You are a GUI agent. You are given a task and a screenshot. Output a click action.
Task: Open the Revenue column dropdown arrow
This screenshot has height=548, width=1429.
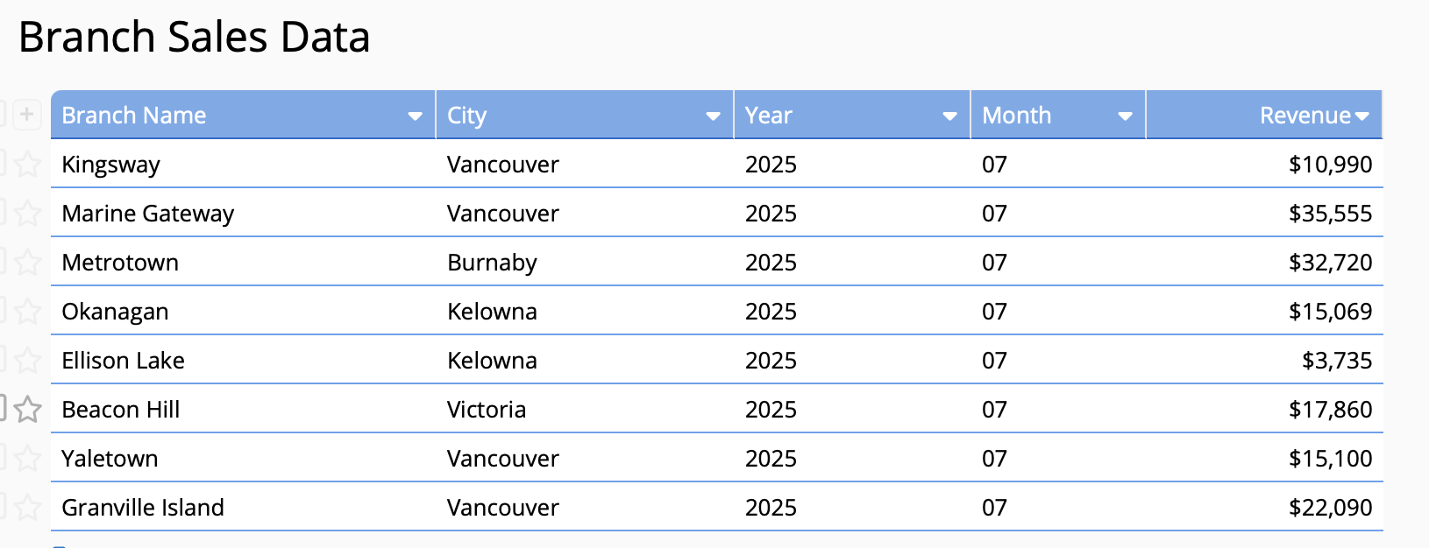pyautogui.click(x=1361, y=116)
